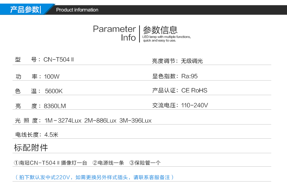The height and width of the screenshot is (187, 287).
Task: Select the cable length '4.5米'
Action: [51, 135]
